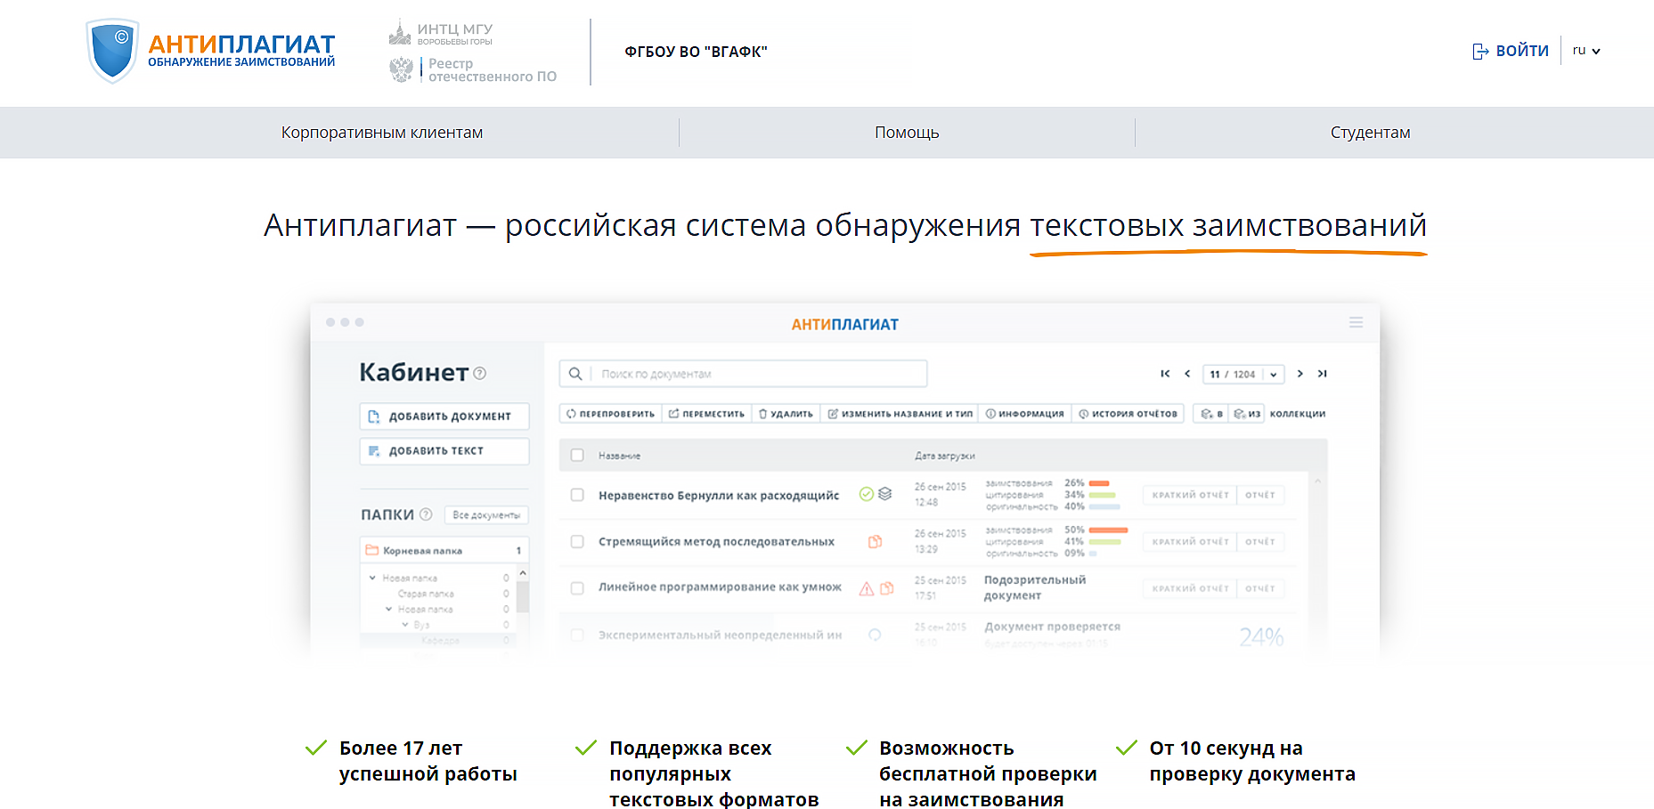The height and width of the screenshot is (809, 1654).
Task: Click the ДОБАВИТЬ ТЕКСТ button
Action: (444, 450)
